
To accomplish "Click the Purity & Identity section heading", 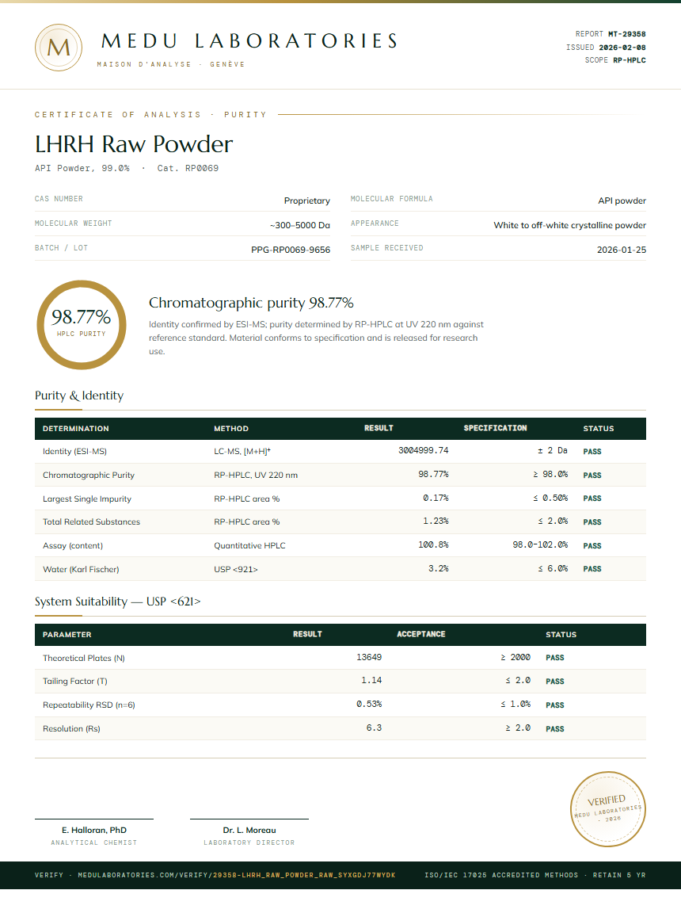I will coord(79,395).
